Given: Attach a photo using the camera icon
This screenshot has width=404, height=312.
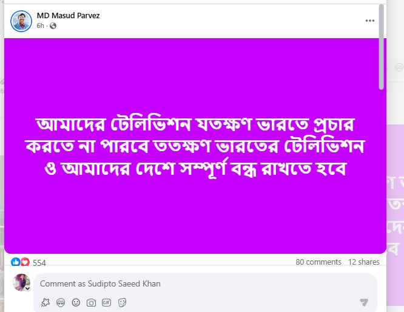Looking at the screenshot, I should click(91, 302).
